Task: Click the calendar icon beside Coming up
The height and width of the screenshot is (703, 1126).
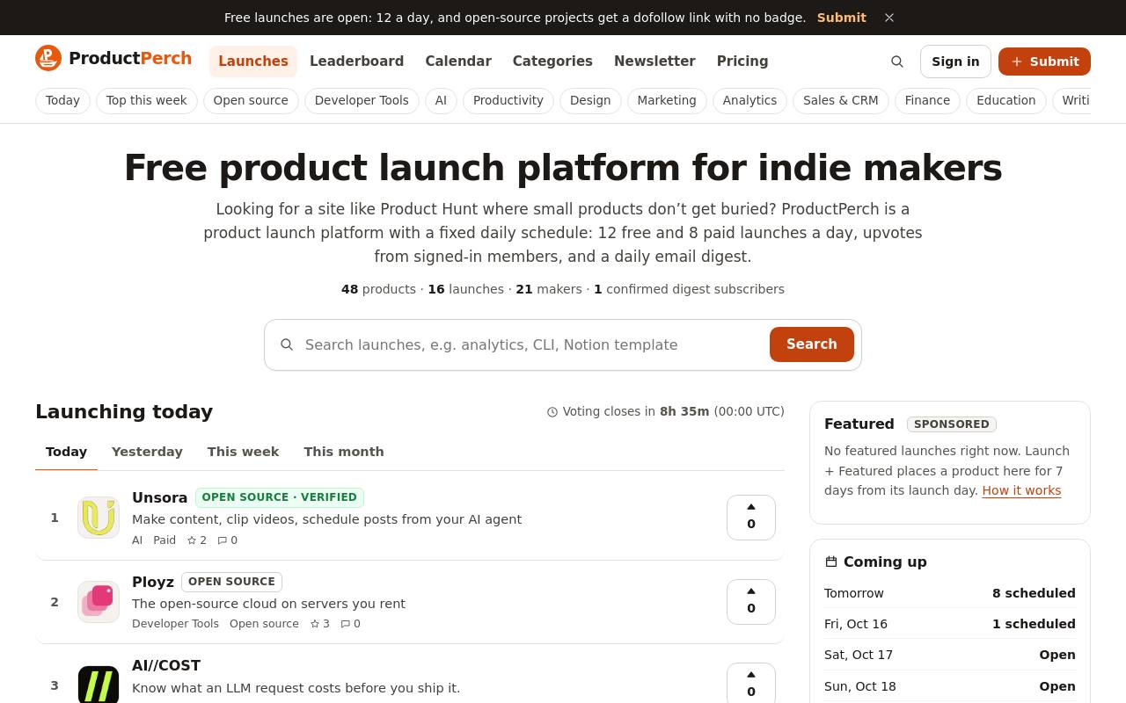Action: (831, 562)
